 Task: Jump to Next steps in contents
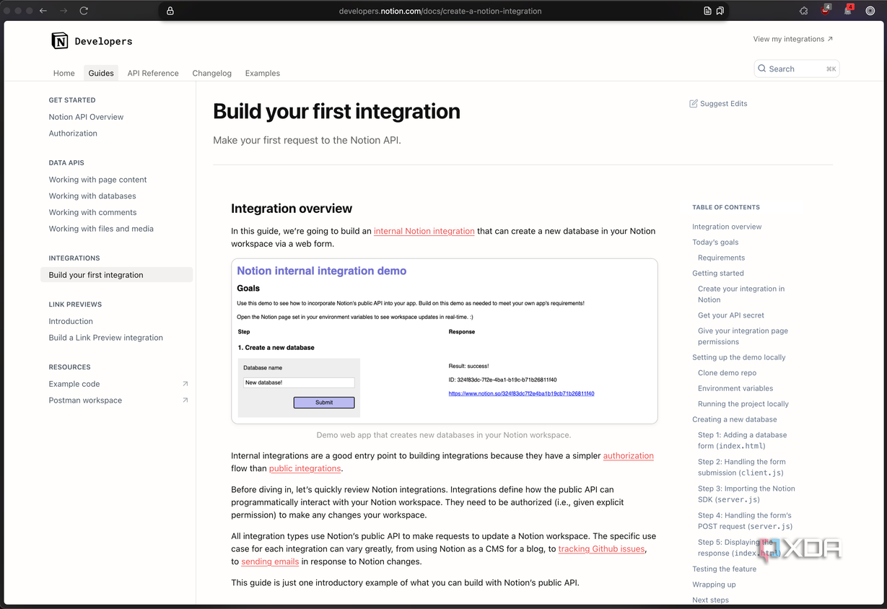(x=710, y=600)
